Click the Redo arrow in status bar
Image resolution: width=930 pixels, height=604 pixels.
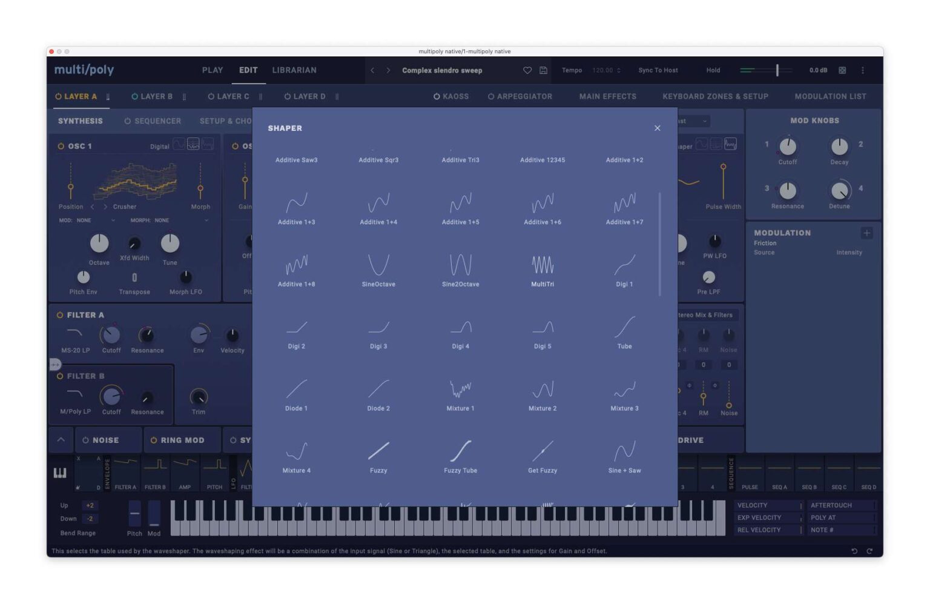(869, 551)
